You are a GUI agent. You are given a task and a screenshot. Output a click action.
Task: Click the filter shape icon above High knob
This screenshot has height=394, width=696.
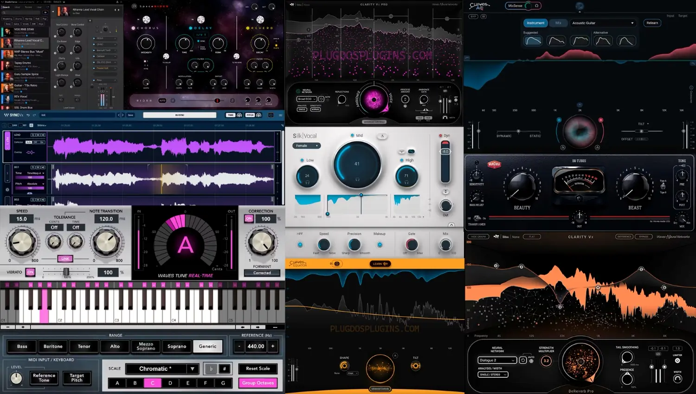tap(411, 152)
